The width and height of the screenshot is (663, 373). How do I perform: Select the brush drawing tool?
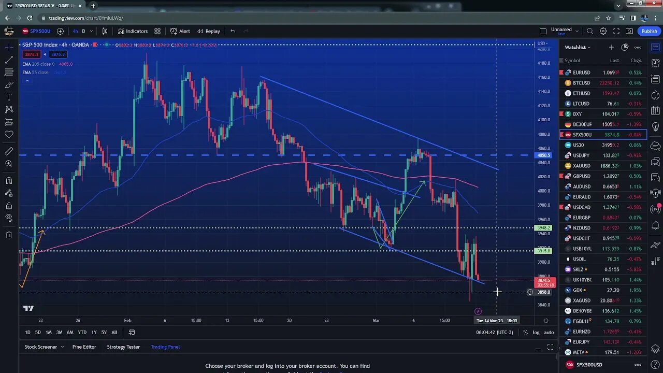click(9, 84)
